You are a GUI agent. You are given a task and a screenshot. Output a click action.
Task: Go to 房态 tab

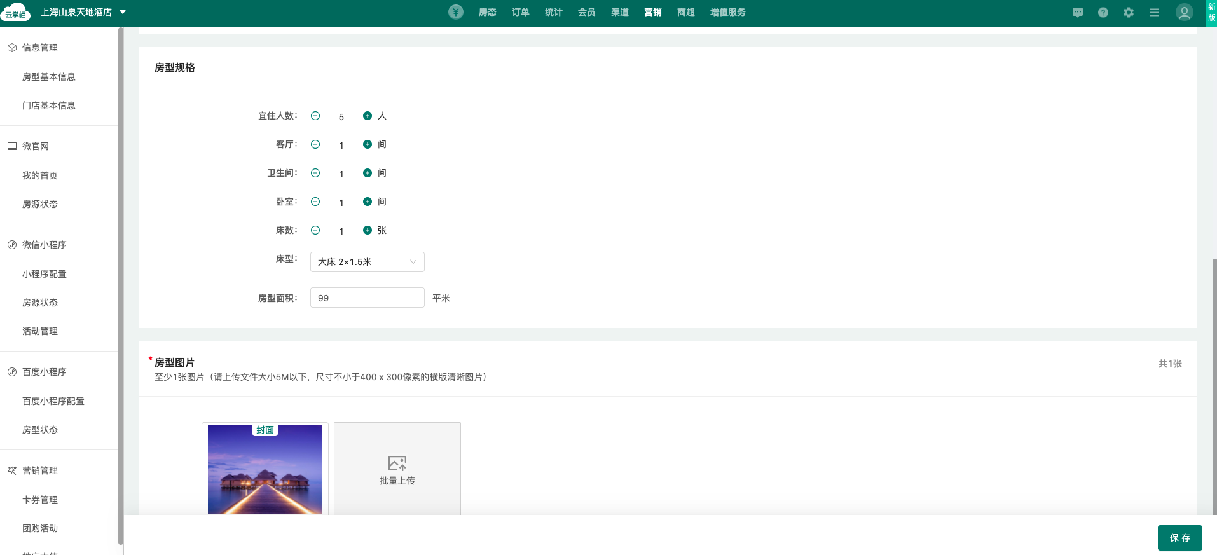point(488,12)
